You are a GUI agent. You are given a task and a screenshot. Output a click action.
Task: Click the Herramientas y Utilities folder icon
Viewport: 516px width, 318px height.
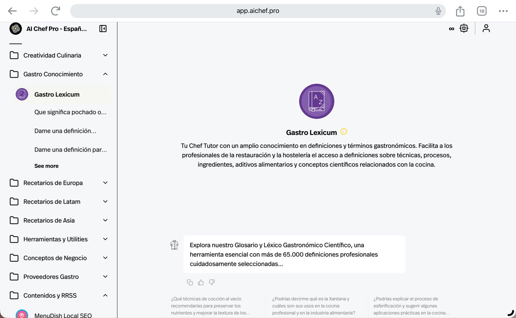pos(14,239)
